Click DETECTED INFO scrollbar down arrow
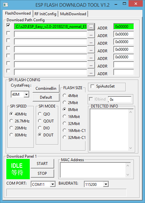 click(130, 148)
